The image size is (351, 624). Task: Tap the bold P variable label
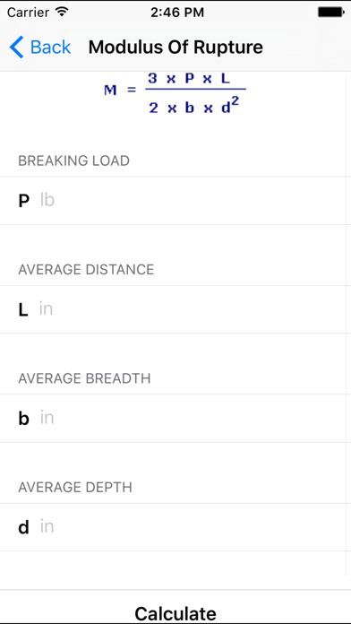[x=24, y=202]
